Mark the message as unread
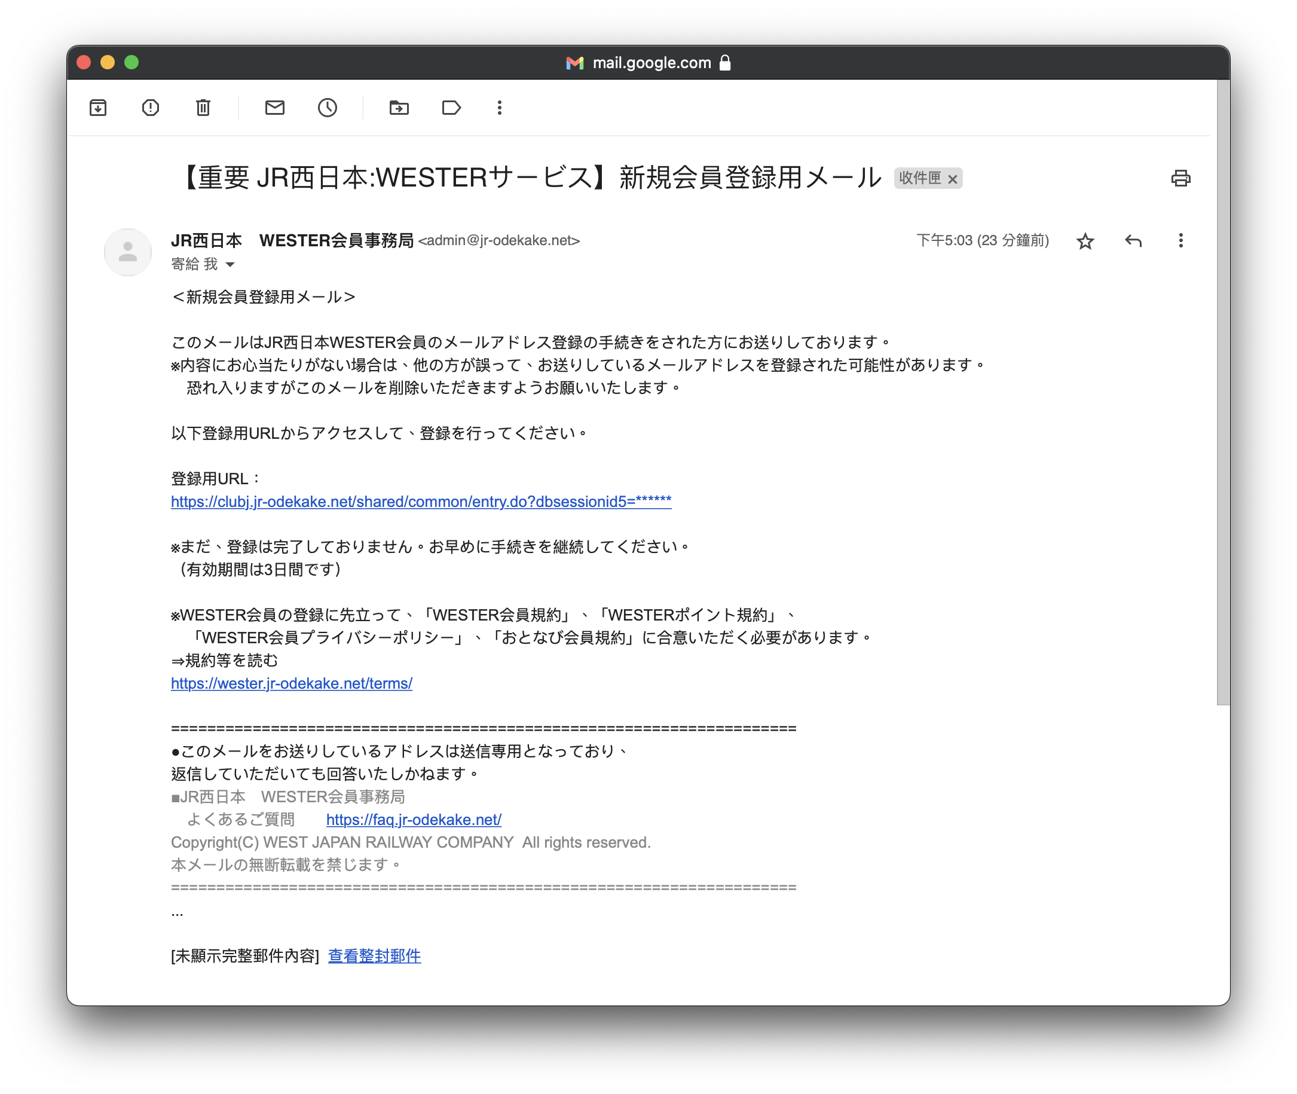1297x1094 pixels. [x=275, y=108]
